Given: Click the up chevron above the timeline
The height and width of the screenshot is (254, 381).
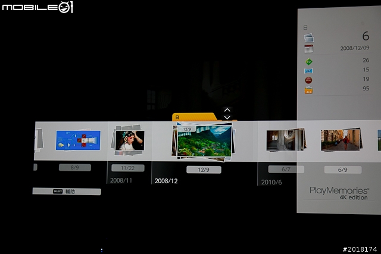Looking at the screenshot, I should pyautogui.click(x=227, y=110).
